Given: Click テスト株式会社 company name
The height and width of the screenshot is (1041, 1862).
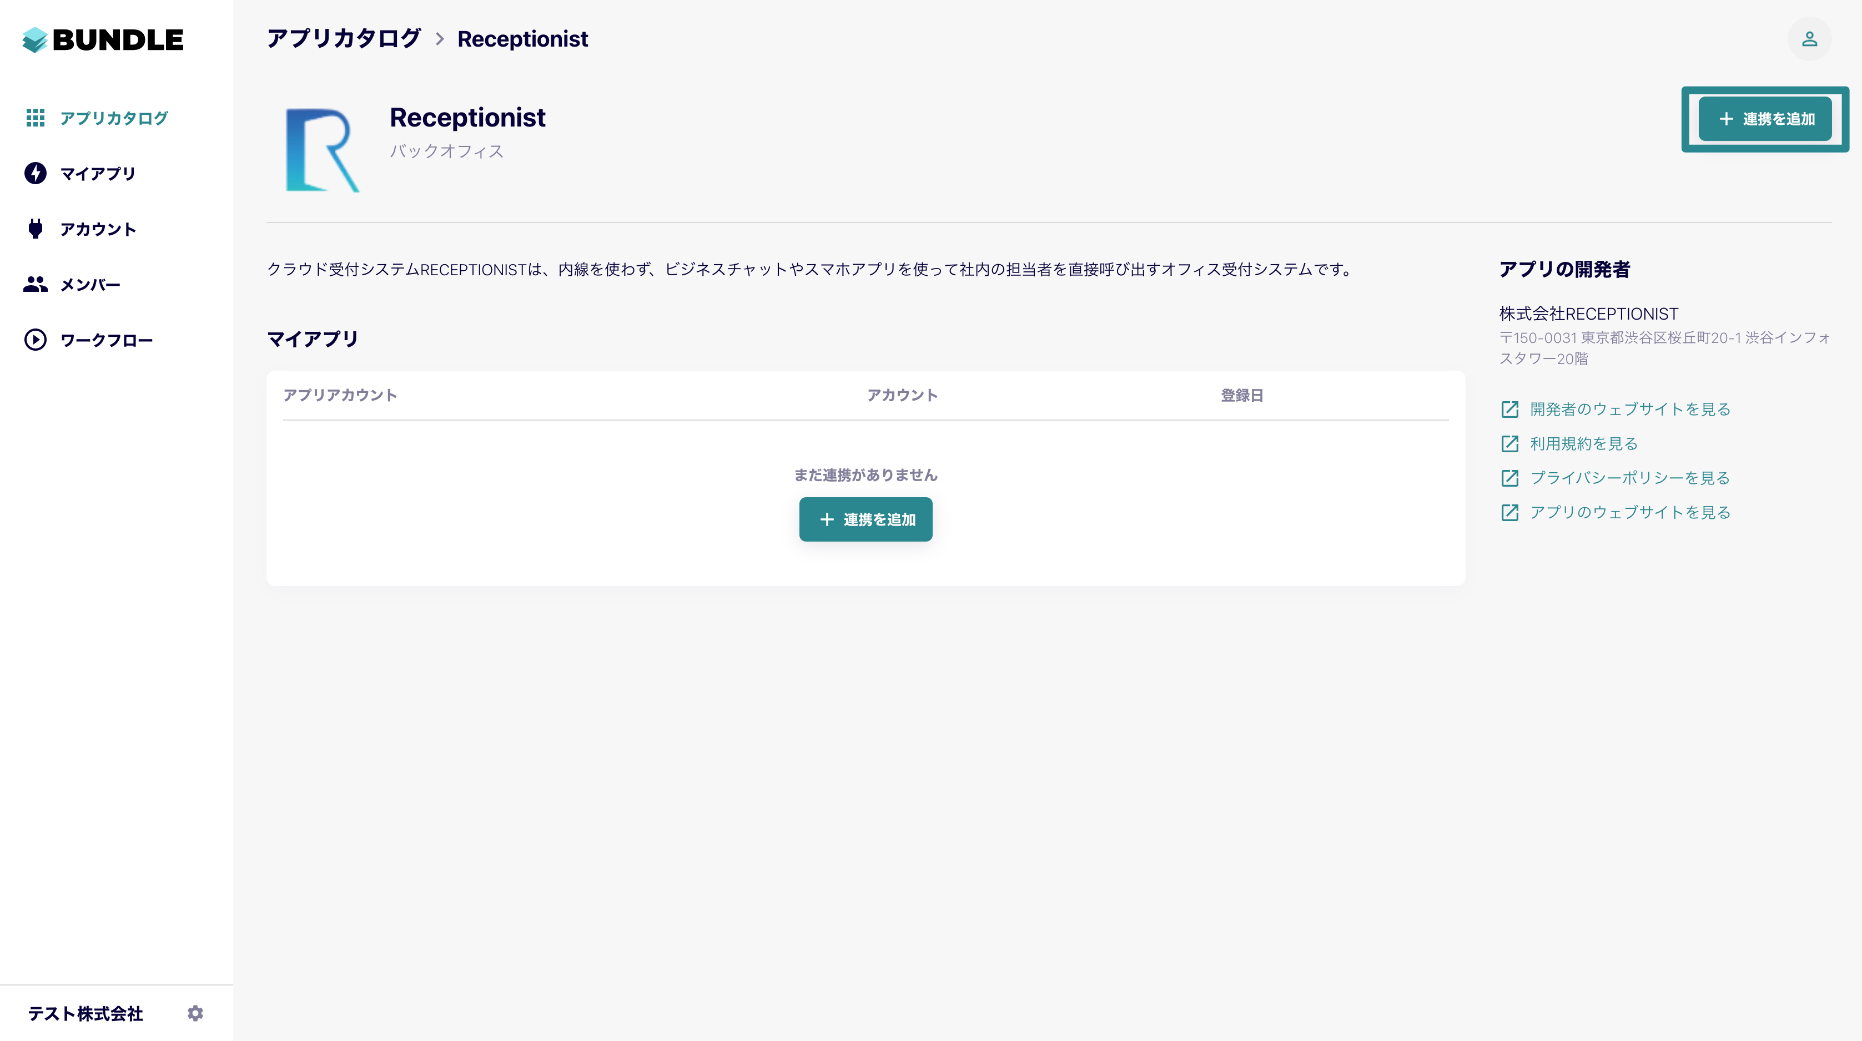Looking at the screenshot, I should 85,1014.
